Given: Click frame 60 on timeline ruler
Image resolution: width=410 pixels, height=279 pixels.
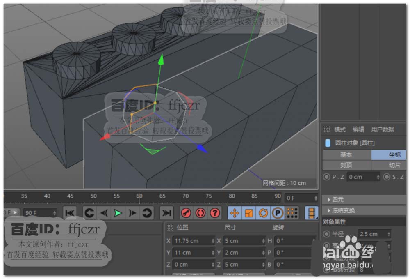Looking at the screenshot, I should click(x=139, y=196).
